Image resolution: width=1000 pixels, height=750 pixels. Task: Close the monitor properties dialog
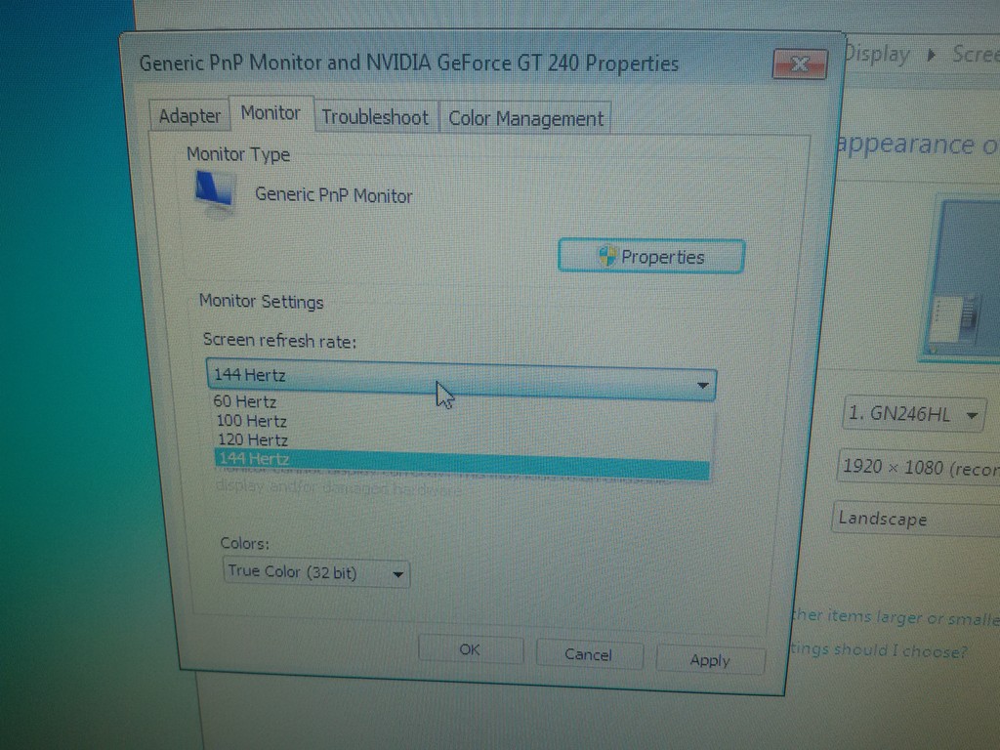click(x=800, y=64)
